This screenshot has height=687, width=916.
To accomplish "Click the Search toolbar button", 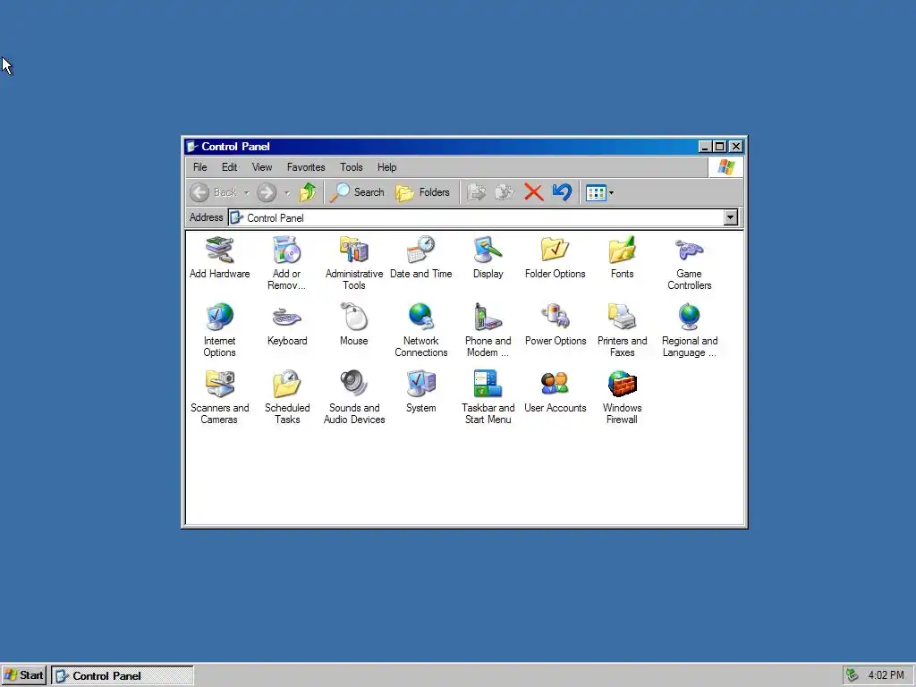I will [x=357, y=192].
